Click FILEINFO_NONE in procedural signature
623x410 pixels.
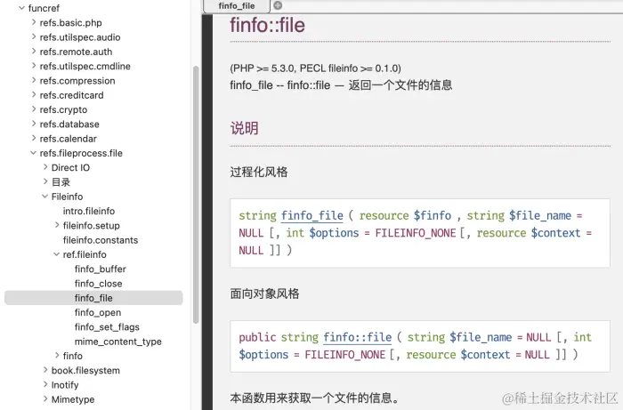point(416,233)
